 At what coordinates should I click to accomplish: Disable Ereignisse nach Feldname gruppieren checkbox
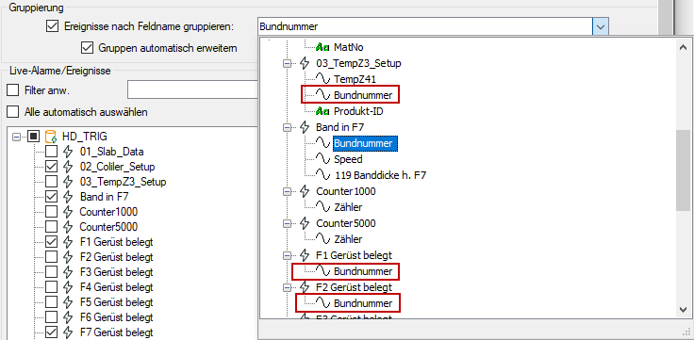pos(52,26)
